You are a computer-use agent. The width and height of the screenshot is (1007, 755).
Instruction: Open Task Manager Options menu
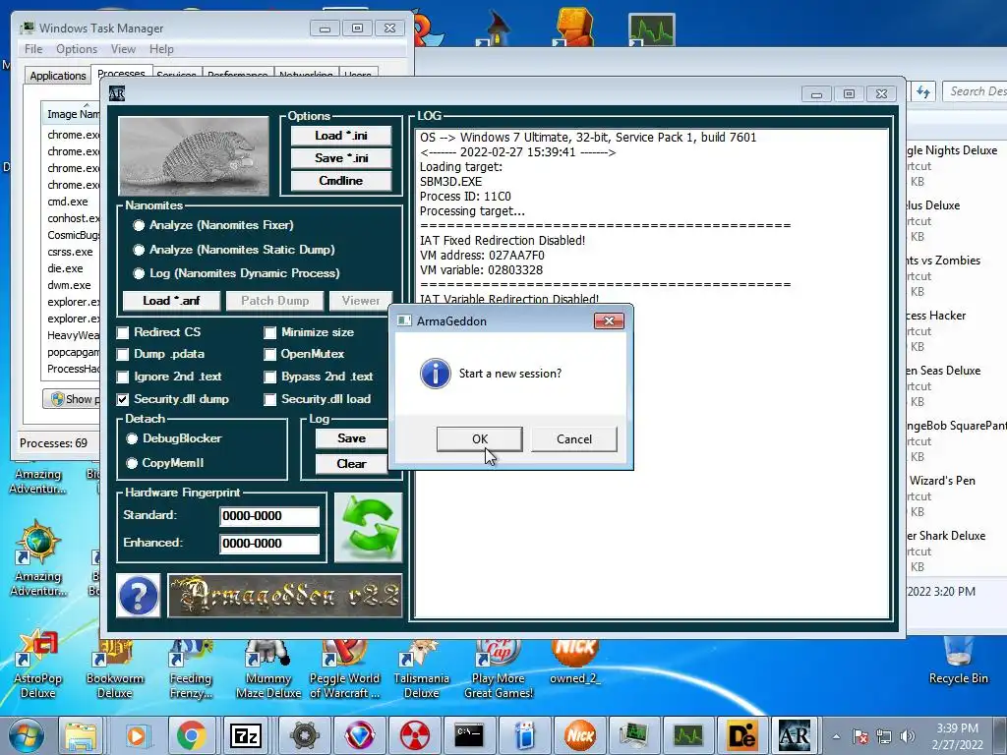(x=77, y=49)
